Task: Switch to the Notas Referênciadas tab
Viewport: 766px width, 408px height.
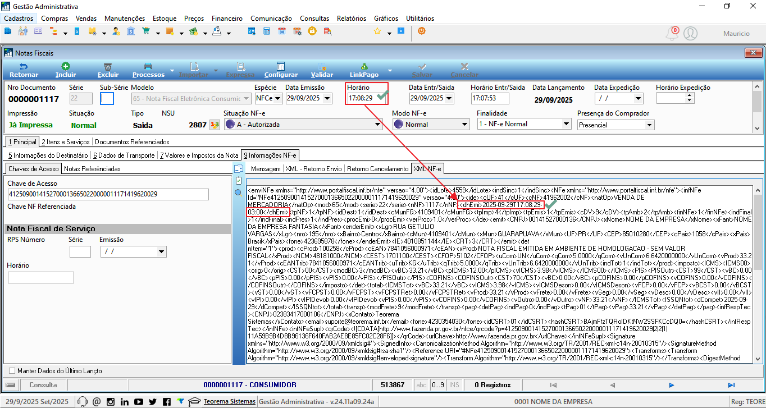Action: [92, 168]
